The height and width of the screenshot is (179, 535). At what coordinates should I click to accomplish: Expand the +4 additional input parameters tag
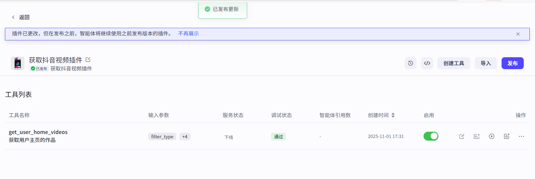[185, 137]
